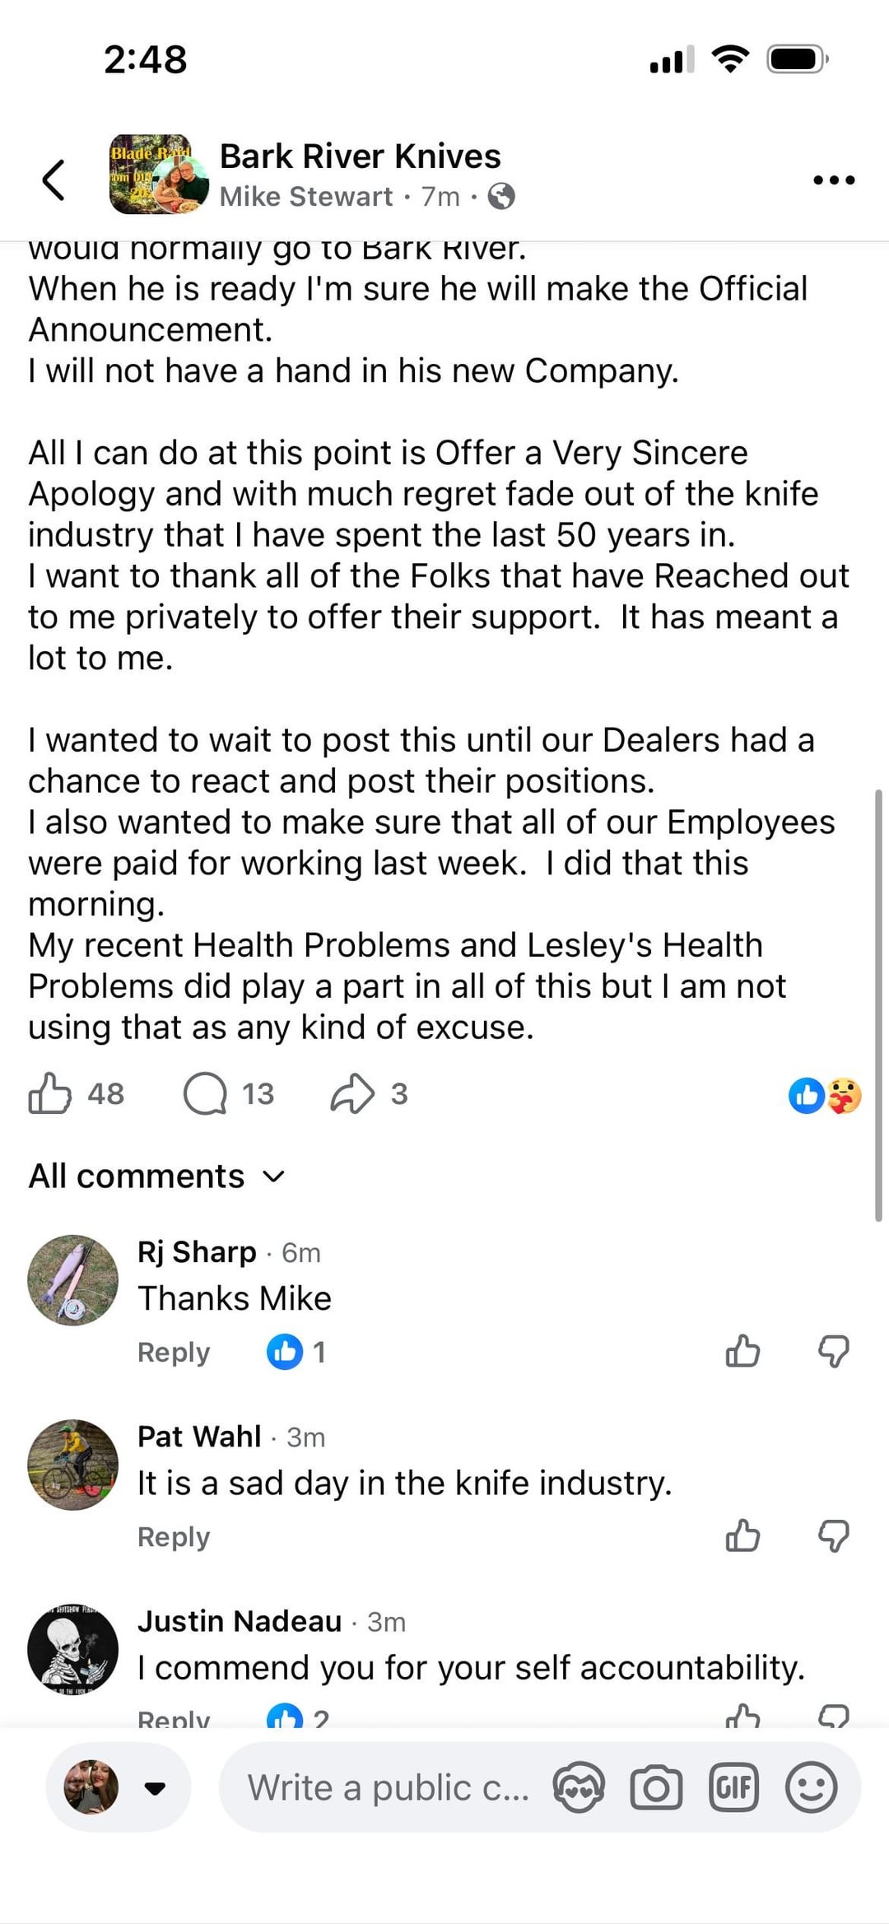Reply to Pat Wahl's comment
The width and height of the screenshot is (889, 1924).
(x=173, y=1536)
